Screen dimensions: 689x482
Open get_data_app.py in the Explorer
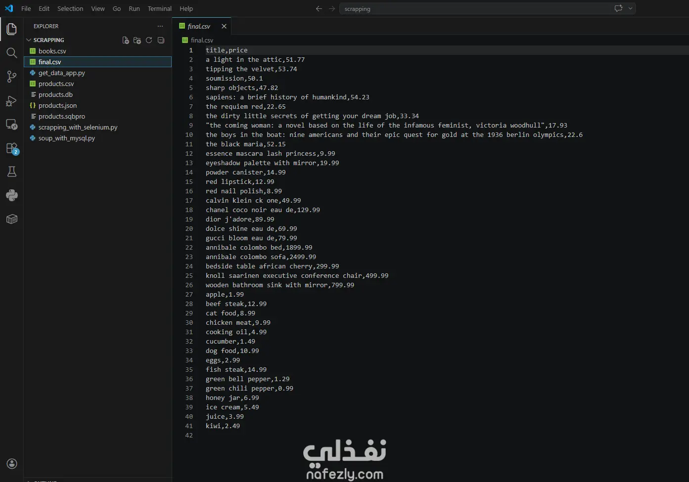click(x=98, y=73)
